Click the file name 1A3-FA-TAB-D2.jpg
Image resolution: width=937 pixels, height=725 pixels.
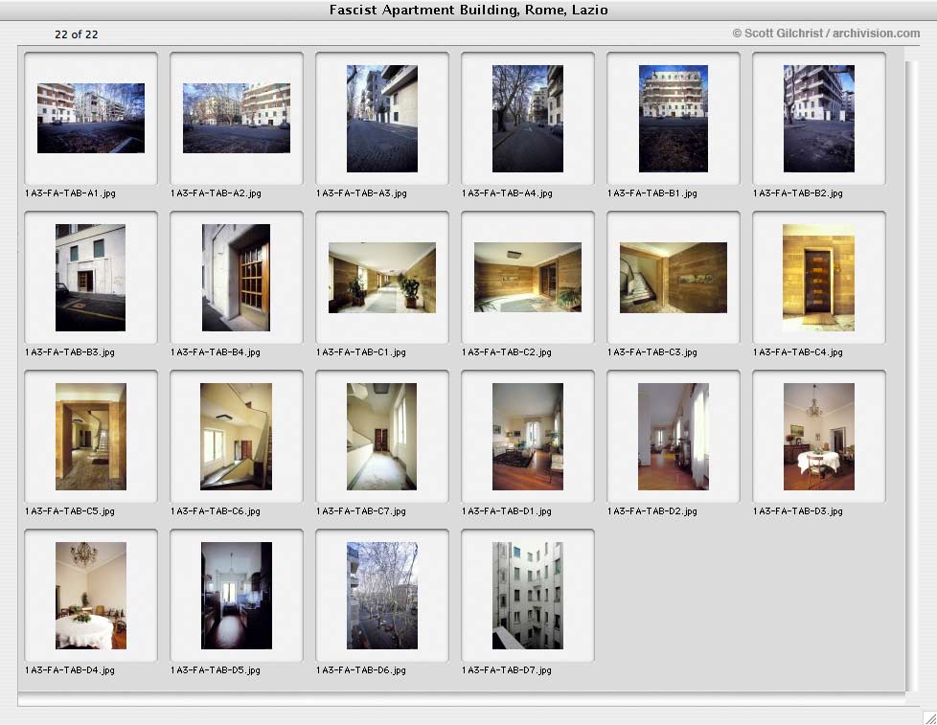click(x=652, y=511)
